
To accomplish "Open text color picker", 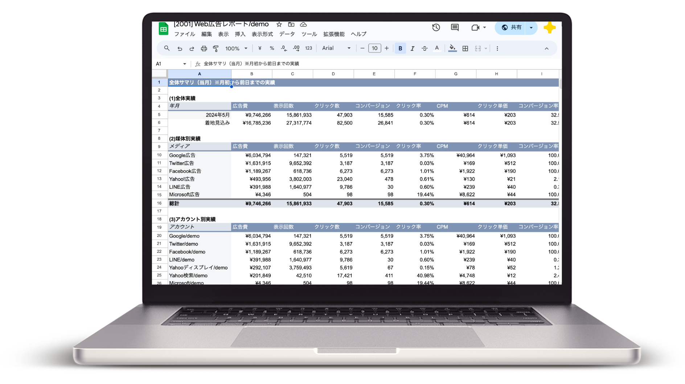I will (x=437, y=48).
